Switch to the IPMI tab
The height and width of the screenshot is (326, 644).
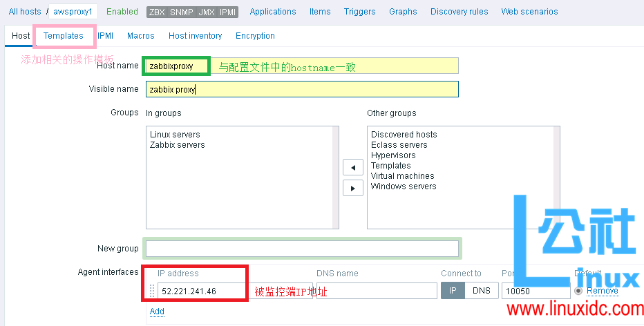click(106, 36)
